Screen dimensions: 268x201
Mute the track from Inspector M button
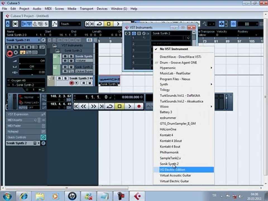(9, 47)
